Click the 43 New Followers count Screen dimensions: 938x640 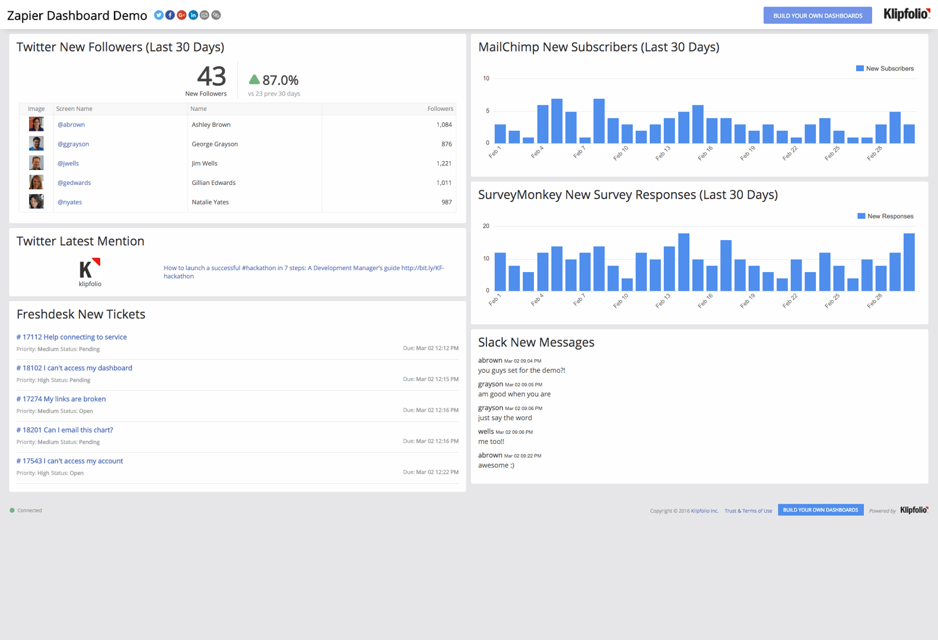(x=211, y=76)
